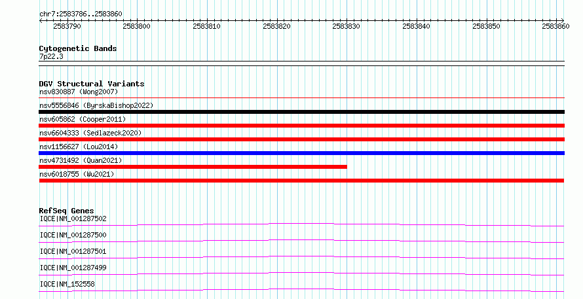Click the nsv6018755 (Wu2021) label
The height and width of the screenshot is (299, 583).
[x=77, y=174]
